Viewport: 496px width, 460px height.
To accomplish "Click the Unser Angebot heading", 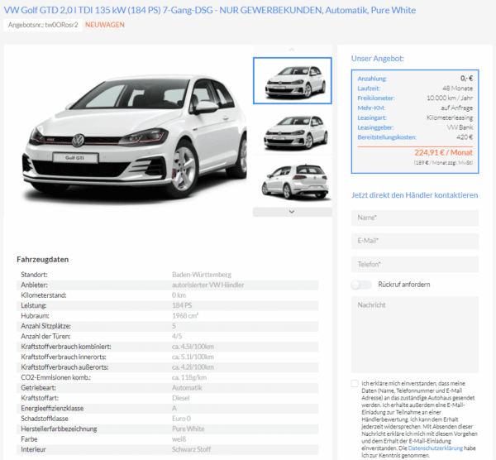I will (378, 59).
